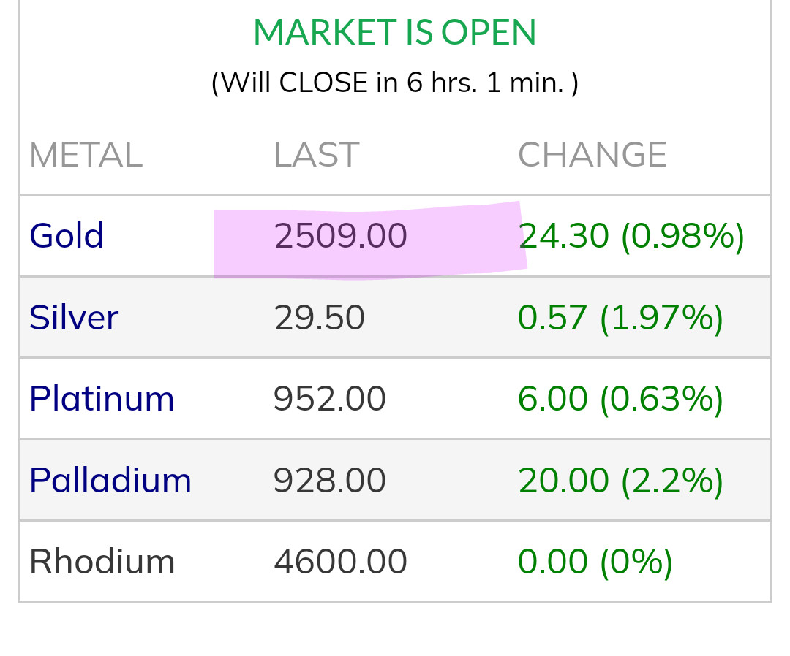
Task: Click the Rhodium row label
Action: (102, 562)
